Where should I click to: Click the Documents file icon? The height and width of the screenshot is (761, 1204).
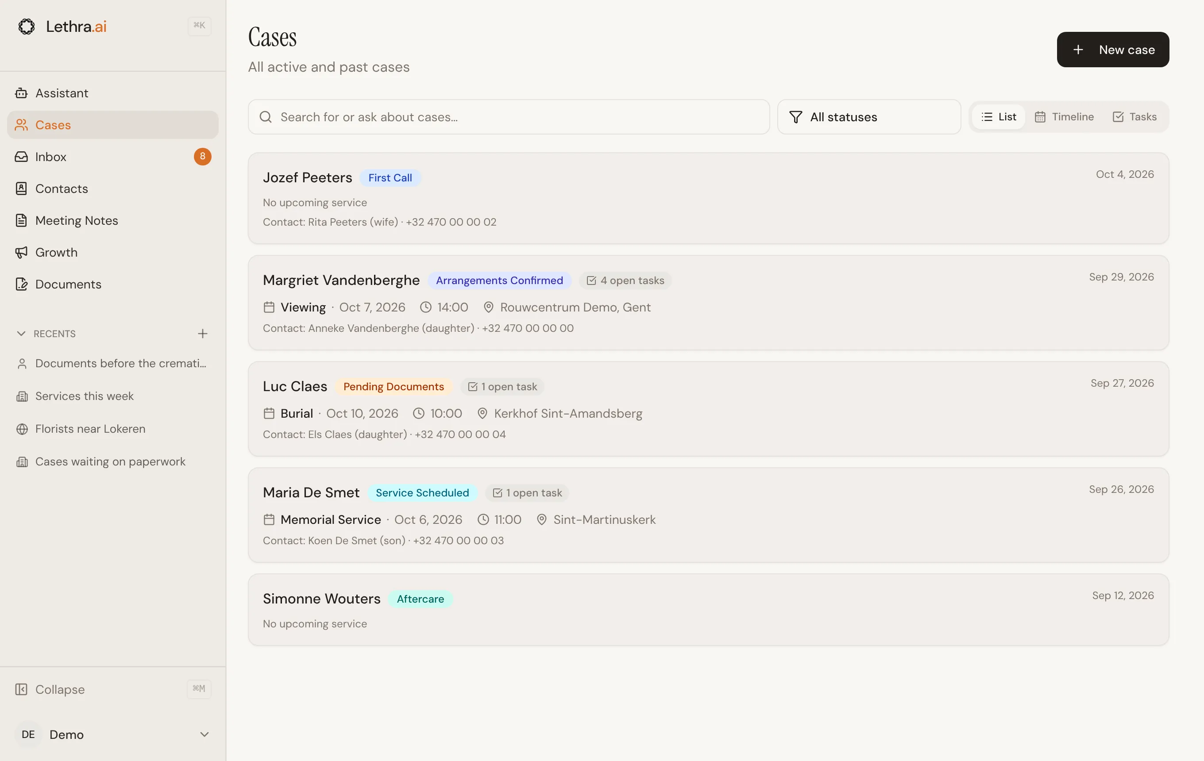click(x=21, y=284)
